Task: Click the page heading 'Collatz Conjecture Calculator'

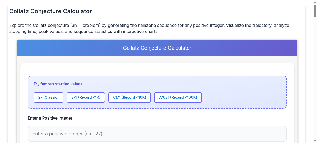Action: [50, 11]
